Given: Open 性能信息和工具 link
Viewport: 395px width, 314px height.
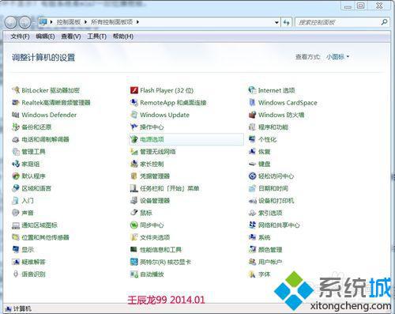Looking at the screenshot, I should [160, 249].
